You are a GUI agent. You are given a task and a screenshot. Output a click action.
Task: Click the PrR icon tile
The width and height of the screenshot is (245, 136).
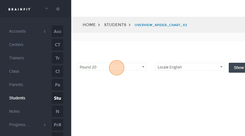(58, 125)
